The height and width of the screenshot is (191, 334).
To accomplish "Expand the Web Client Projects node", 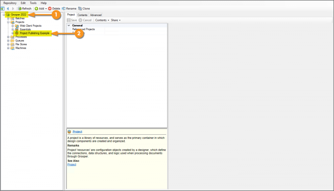I will click(13, 26).
